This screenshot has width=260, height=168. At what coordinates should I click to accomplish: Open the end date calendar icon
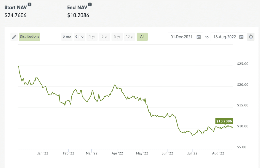[241, 37]
